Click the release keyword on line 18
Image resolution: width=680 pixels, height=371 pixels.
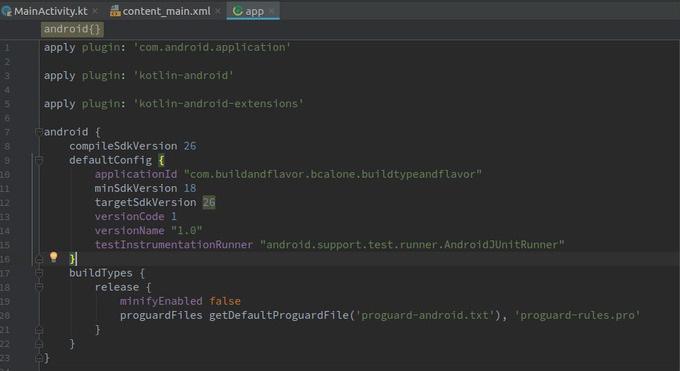117,287
